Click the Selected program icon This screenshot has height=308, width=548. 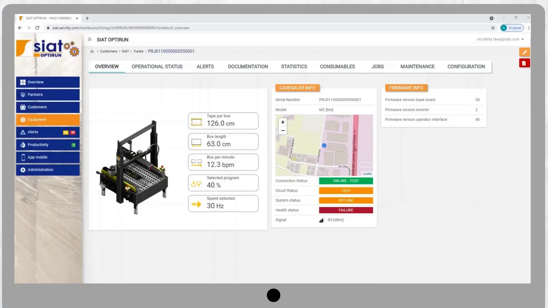[196, 184]
